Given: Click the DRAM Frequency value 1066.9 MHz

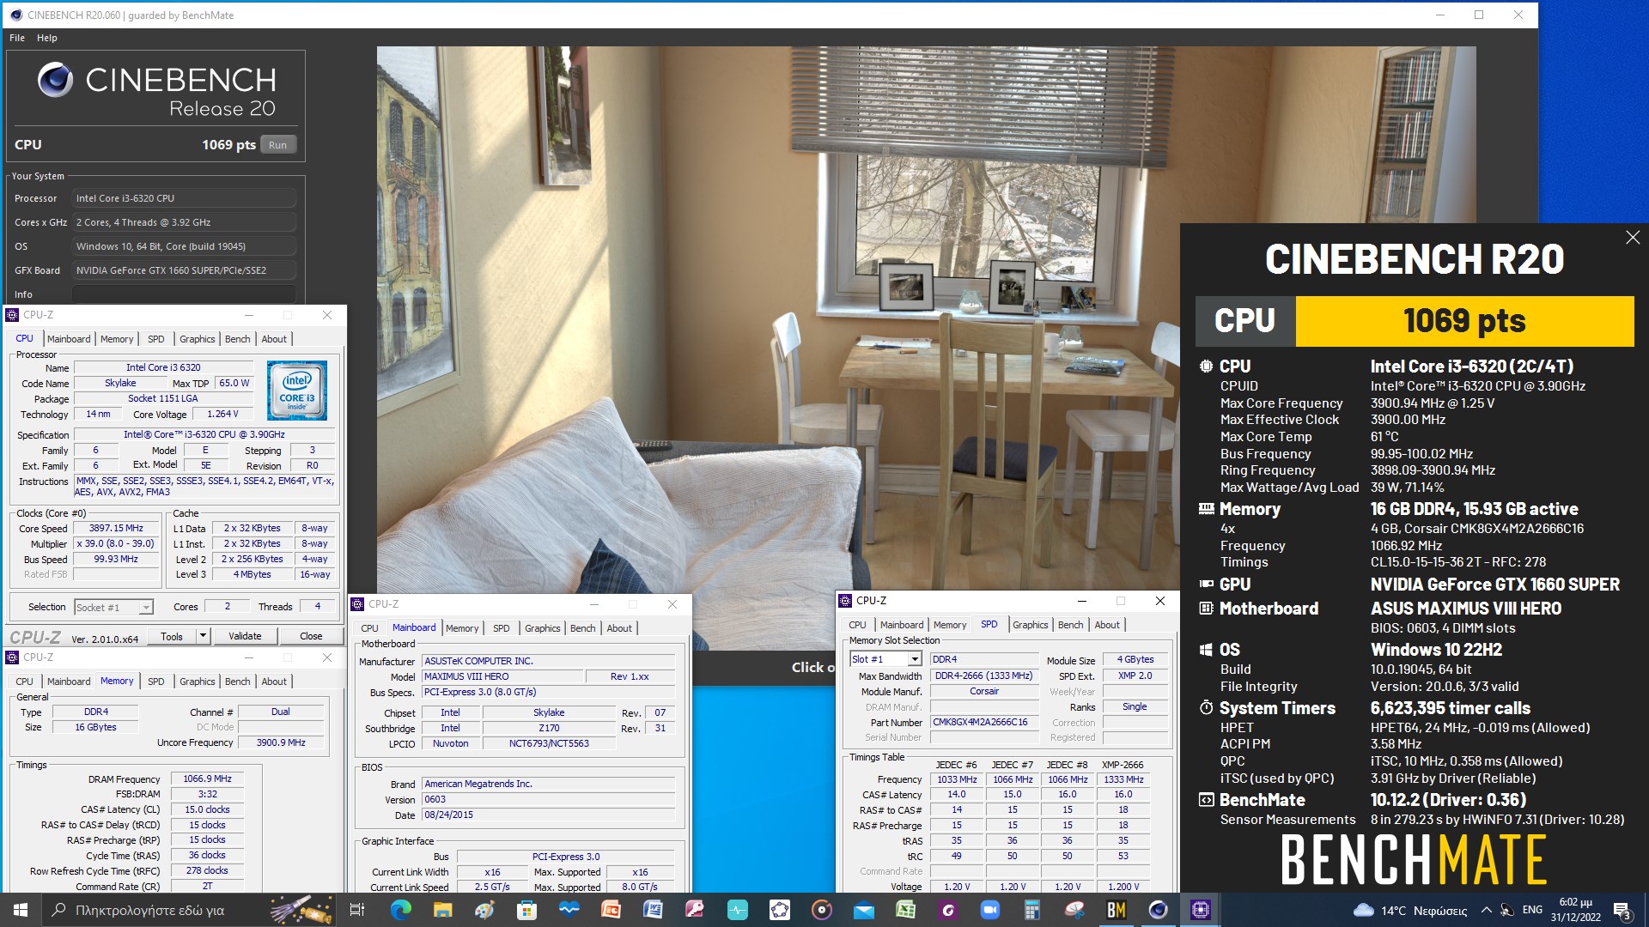Looking at the screenshot, I should pos(207,779).
